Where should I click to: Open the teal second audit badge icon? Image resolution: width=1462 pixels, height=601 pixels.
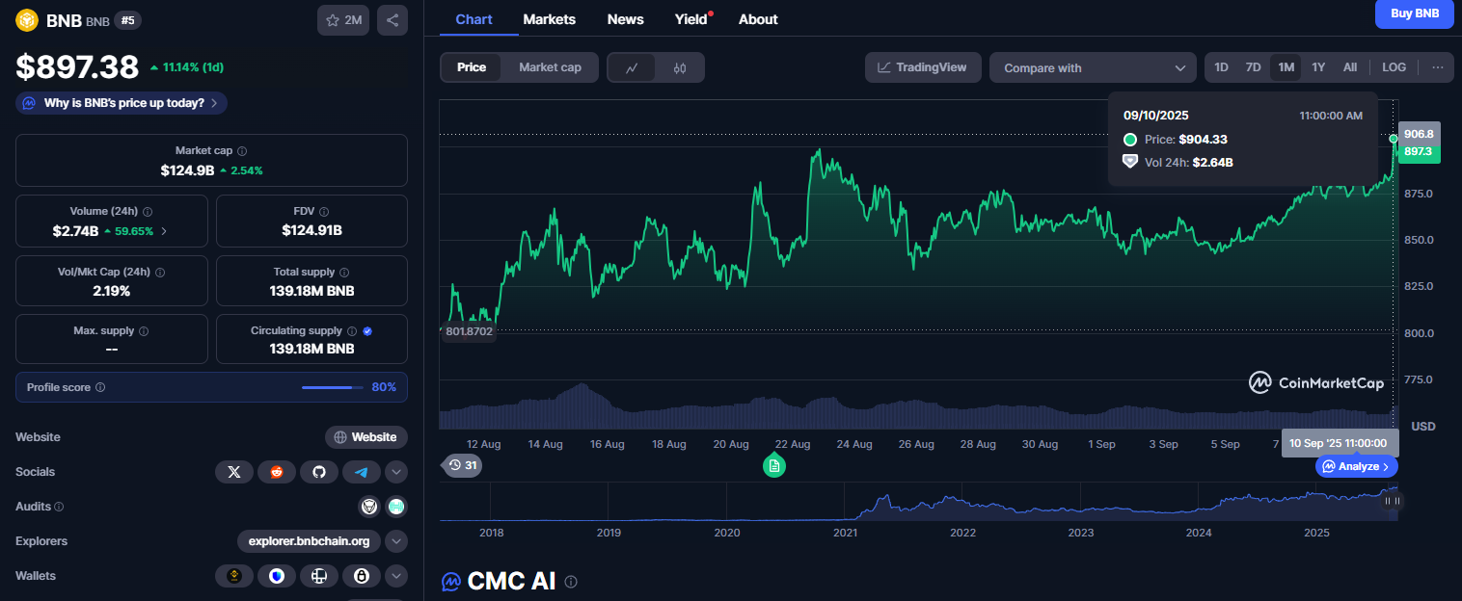396,507
